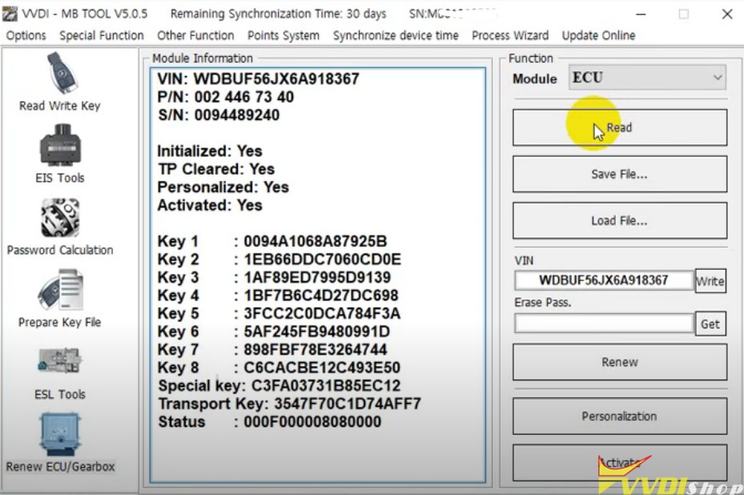Click the Activated: Yes line
The height and width of the screenshot is (495, 744).
pos(210,205)
